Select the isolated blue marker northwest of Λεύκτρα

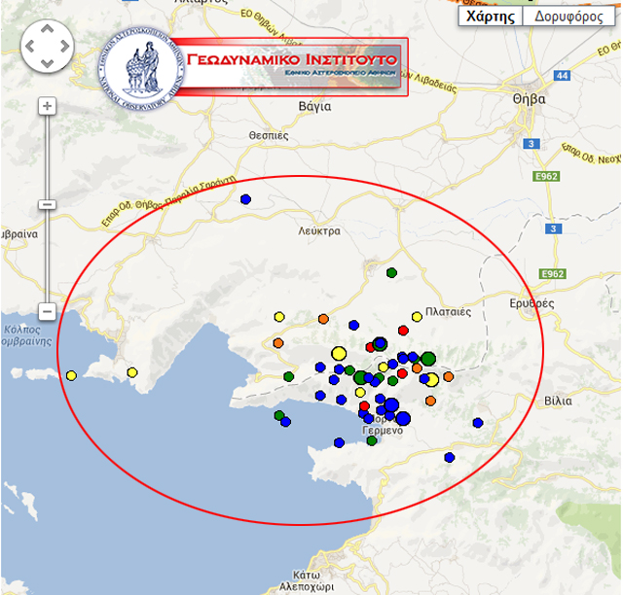(245, 199)
